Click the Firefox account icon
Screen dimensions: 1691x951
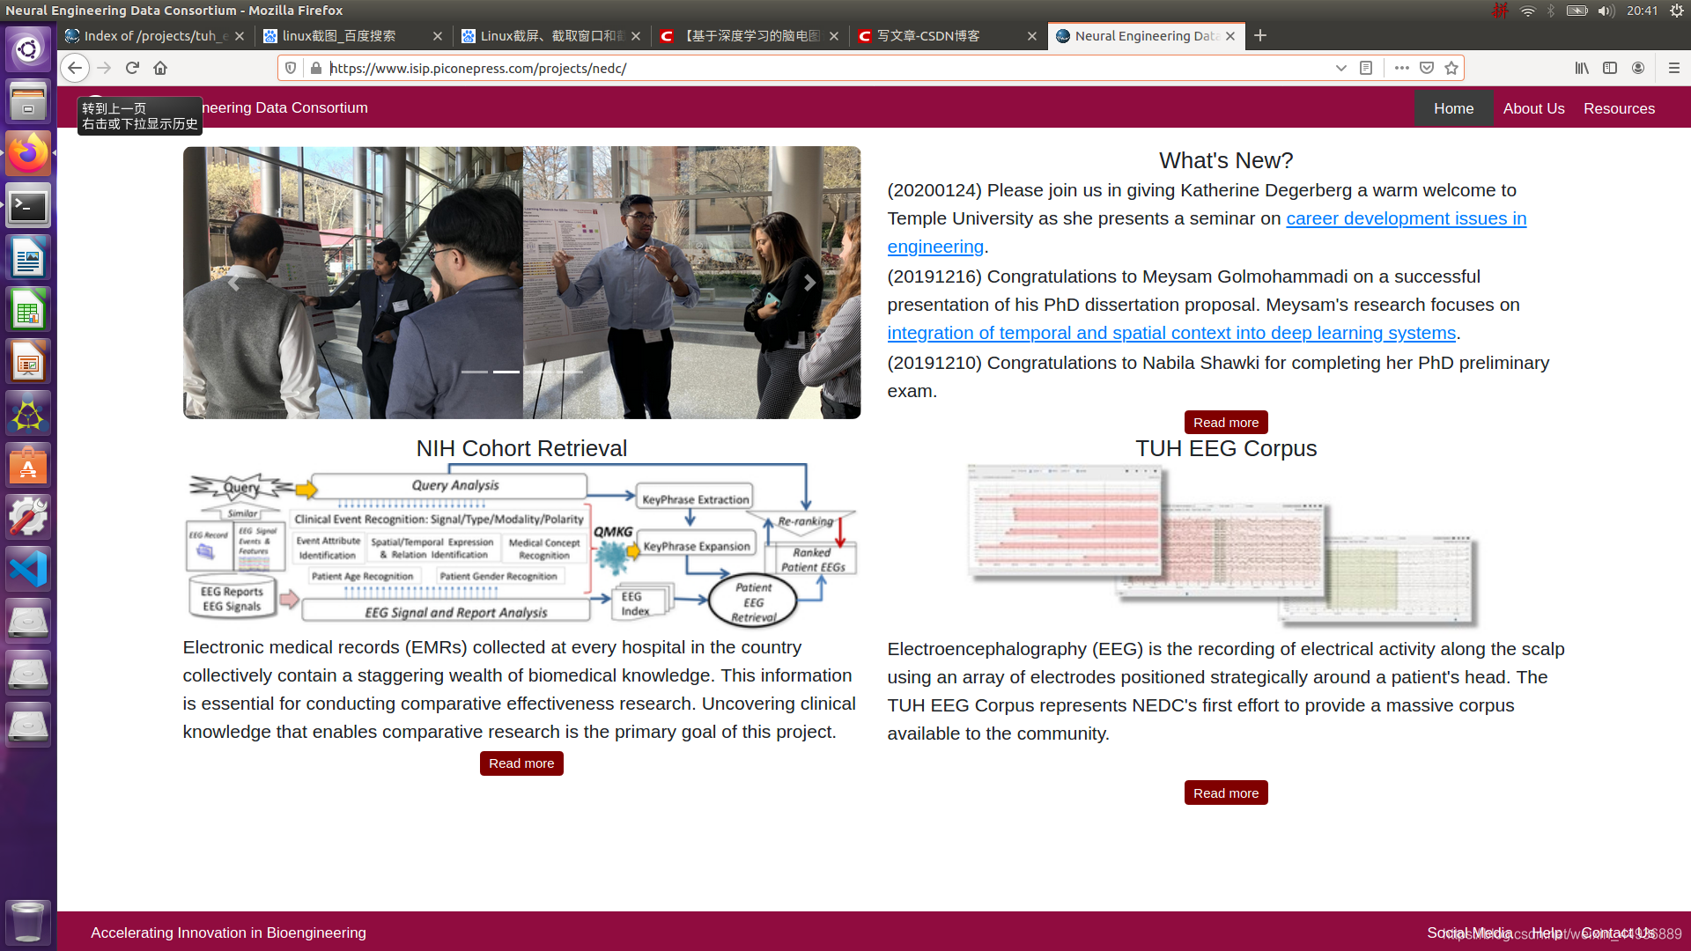click(1637, 68)
